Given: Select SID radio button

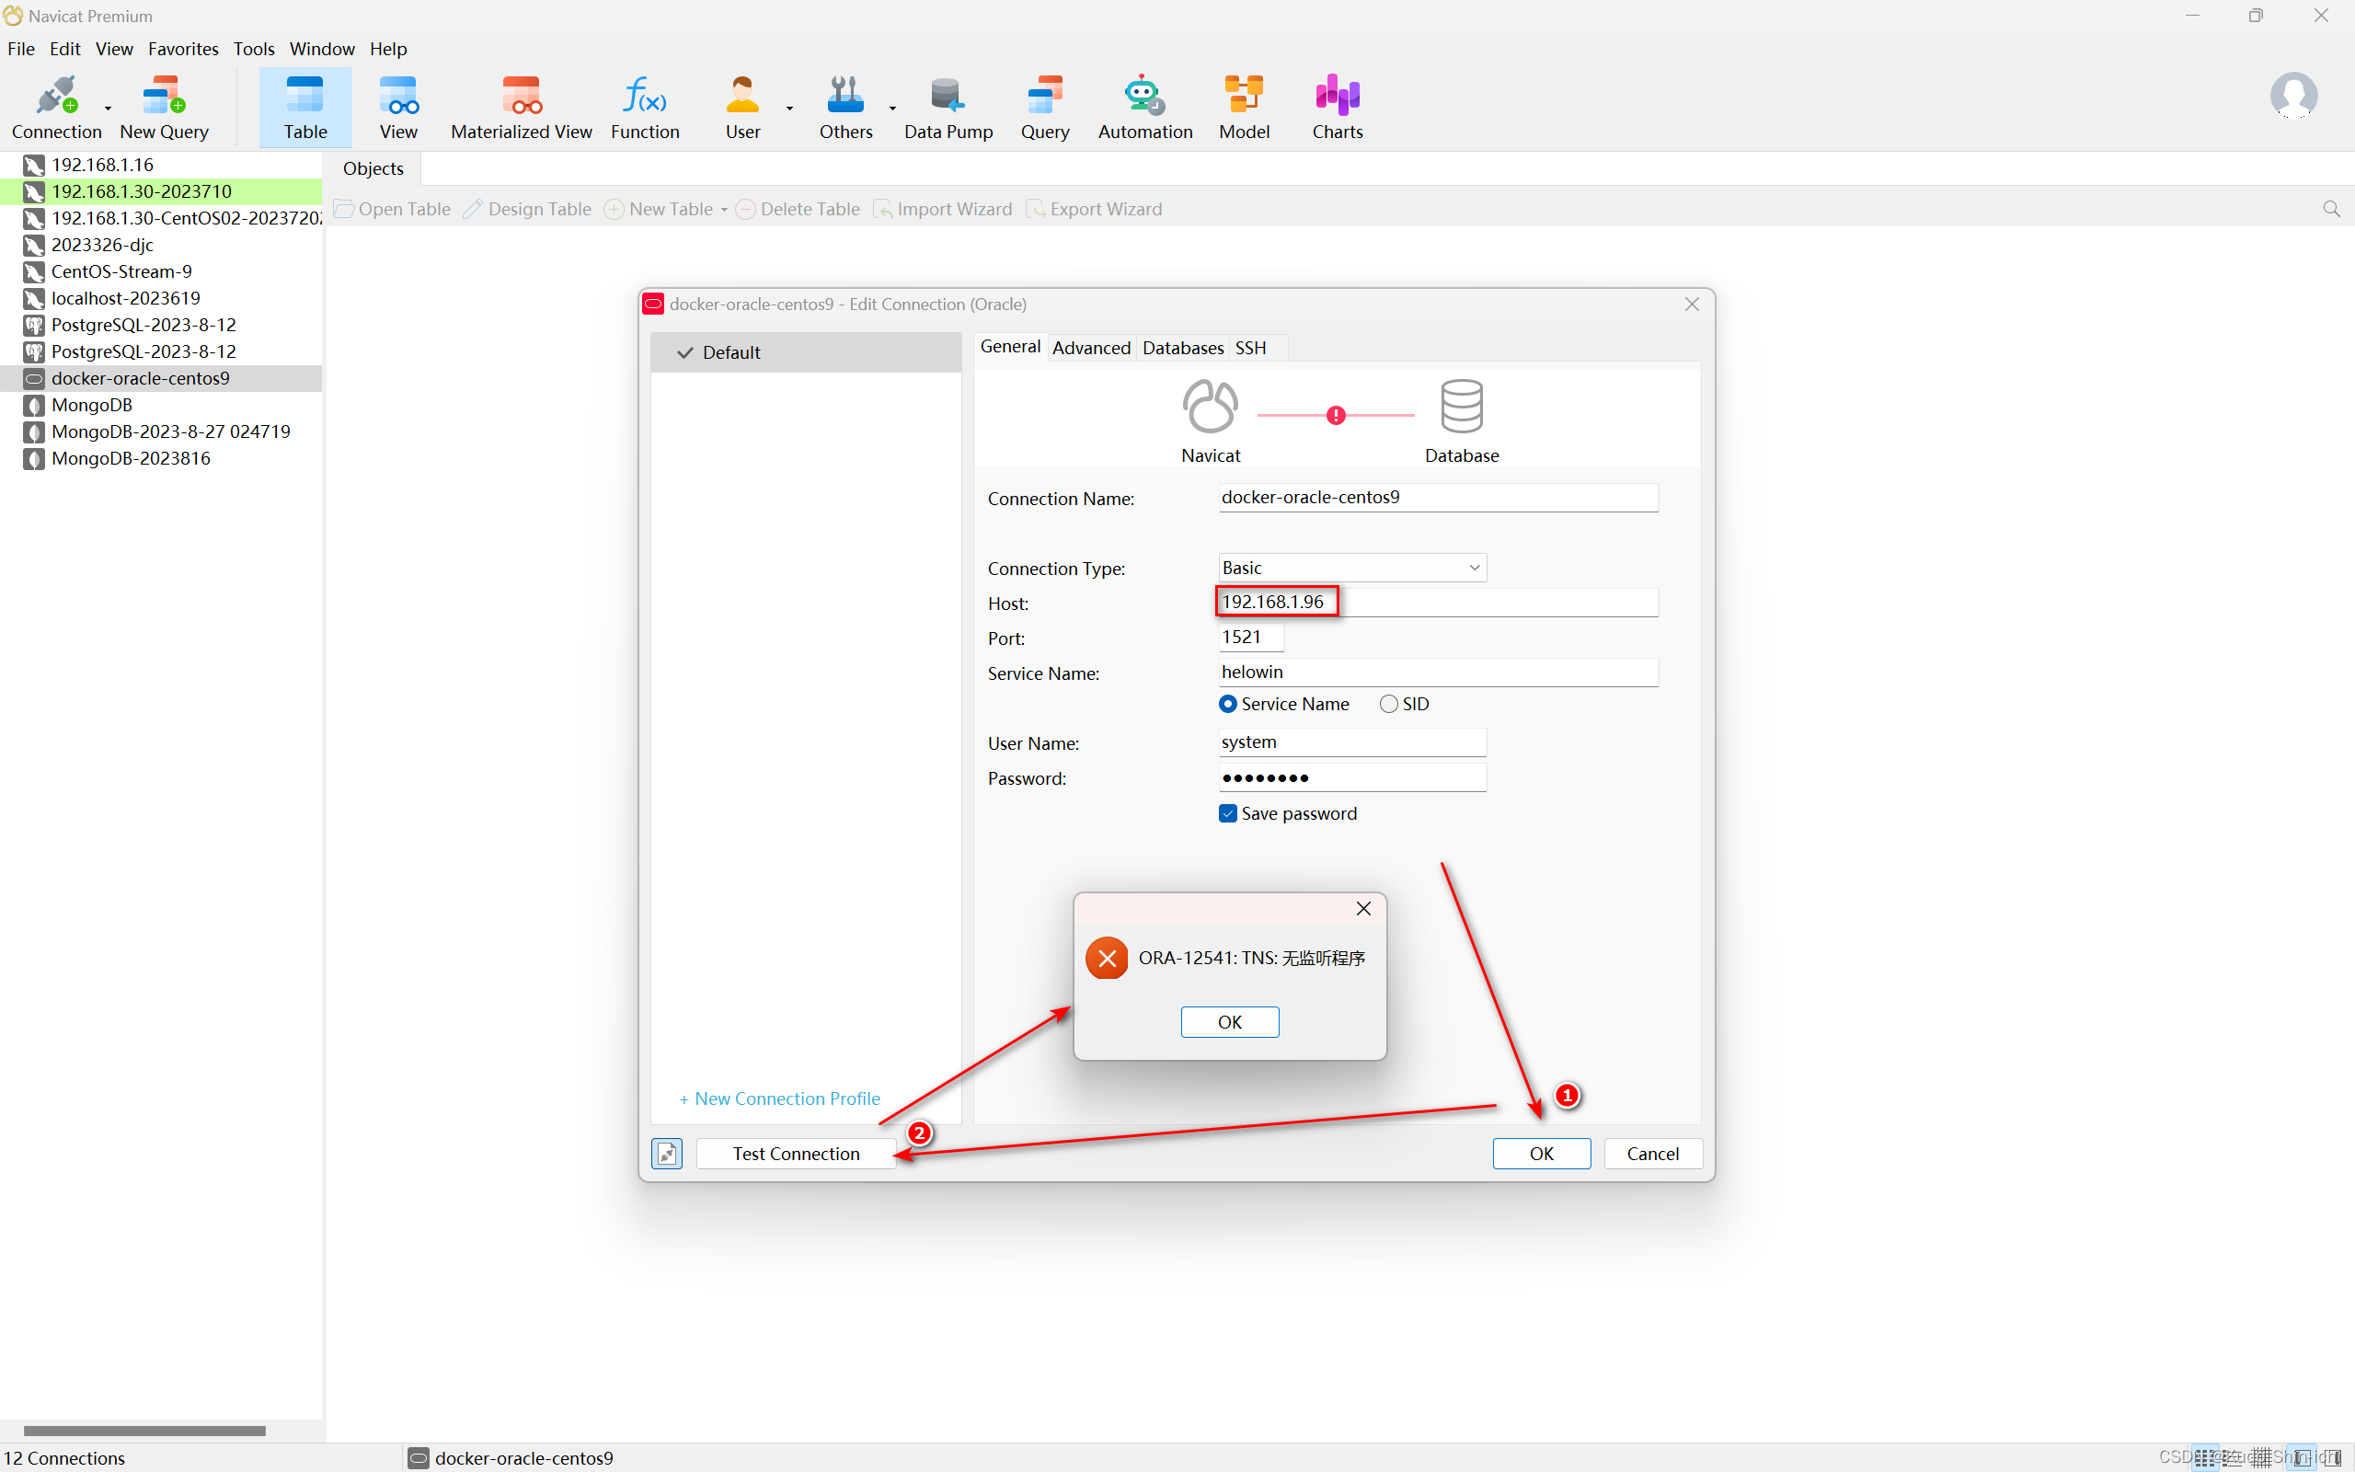Looking at the screenshot, I should [x=1390, y=702].
